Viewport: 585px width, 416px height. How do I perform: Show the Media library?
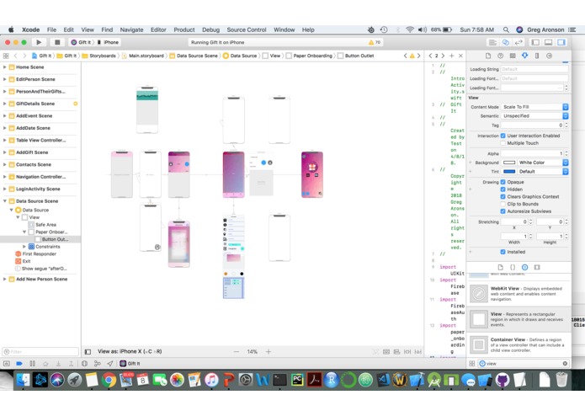pos(537,267)
